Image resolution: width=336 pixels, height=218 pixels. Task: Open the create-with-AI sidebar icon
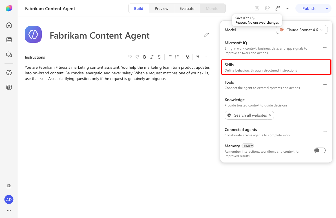[9, 40]
